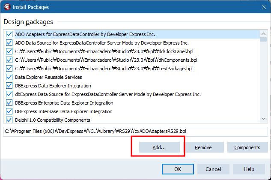Uncheck dbExpress Data Source Server Mode package
This screenshot has width=271, height=180.
tap(9, 94)
